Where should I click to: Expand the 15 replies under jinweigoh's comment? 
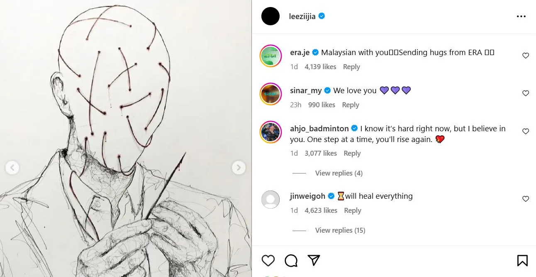[x=340, y=230]
